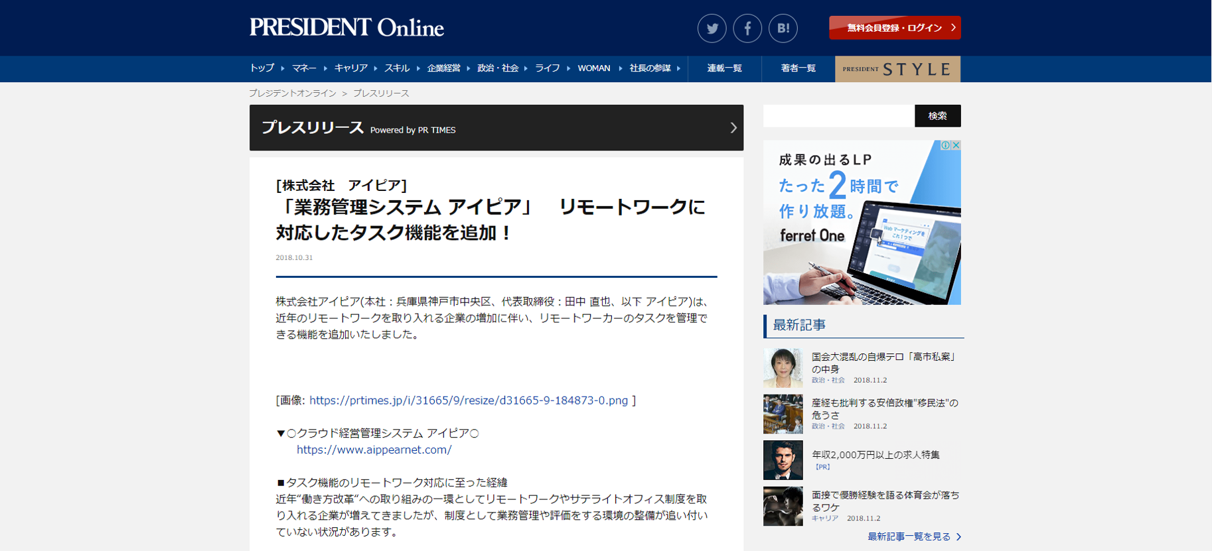Open the 無料会員登録・ログイン button
Screen dimensions: 1212x551
(895, 28)
